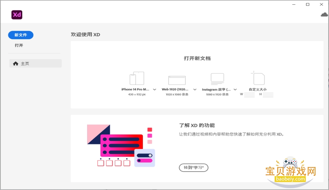Click the 了解 XD 的功能 illustration
Image resolution: width=329 pixels, height=190 pixels.
121,146
